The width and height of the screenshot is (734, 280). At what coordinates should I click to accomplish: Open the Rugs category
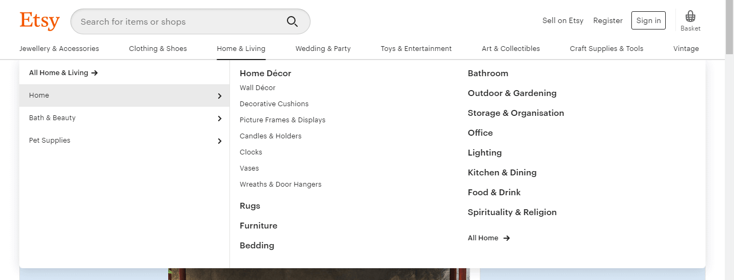[x=250, y=206]
